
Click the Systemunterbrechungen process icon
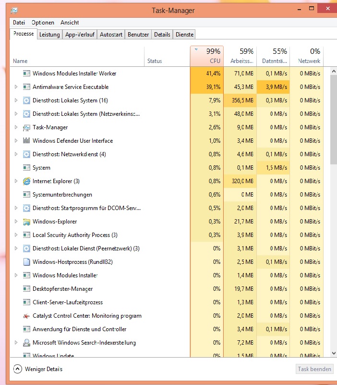click(26, 195)
